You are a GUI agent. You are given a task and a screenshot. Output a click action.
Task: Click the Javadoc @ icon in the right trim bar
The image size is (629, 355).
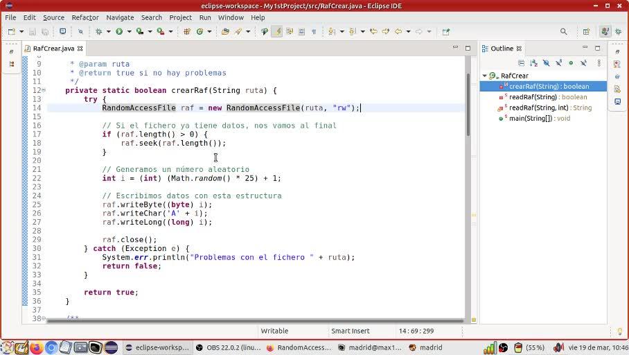pos(617,77)
